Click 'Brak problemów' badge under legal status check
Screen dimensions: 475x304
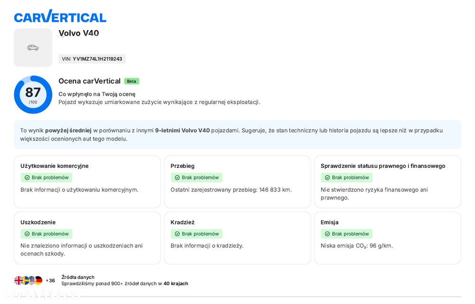tap(347, 177)
